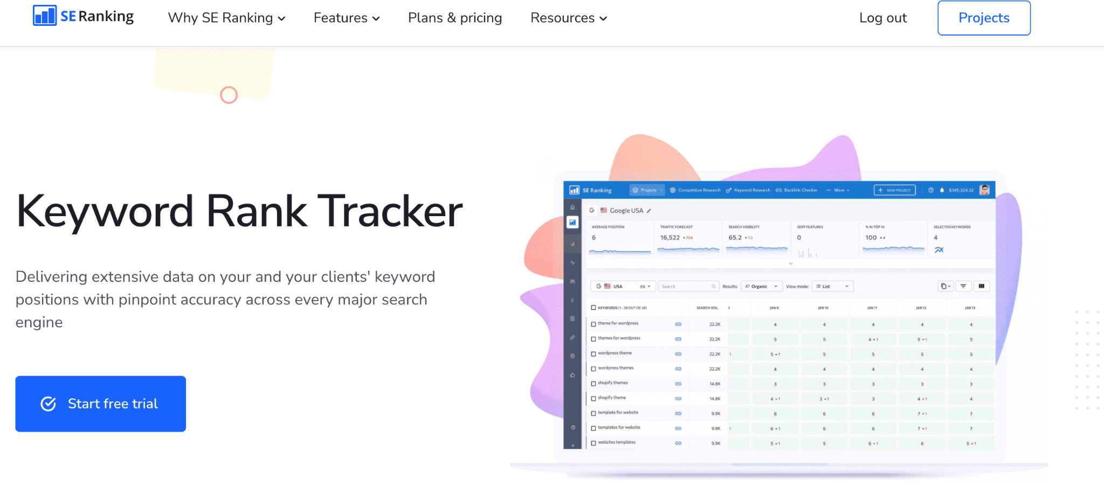
Task: Click the websites templates keyword text
Action: pyautogui.click(x=617, y=442)
